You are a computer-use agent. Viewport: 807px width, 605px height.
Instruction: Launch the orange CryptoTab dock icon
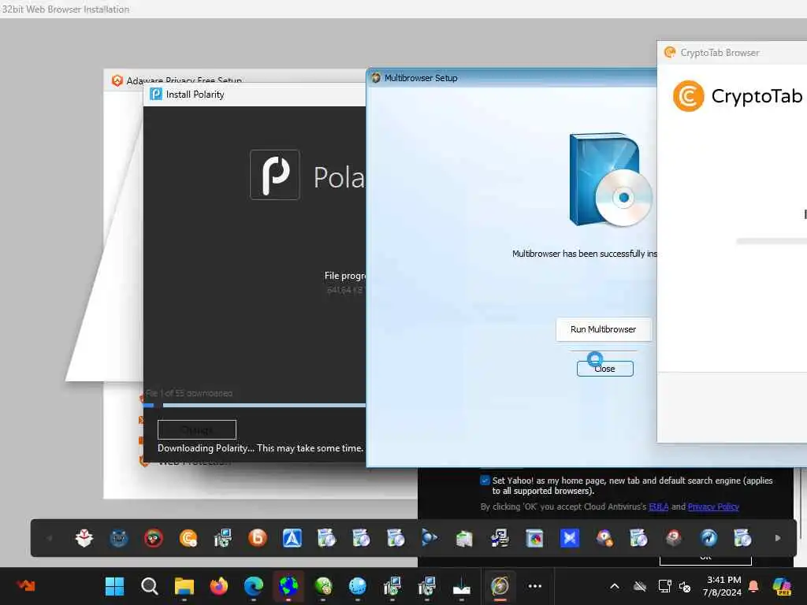click(x=188, y=538)
